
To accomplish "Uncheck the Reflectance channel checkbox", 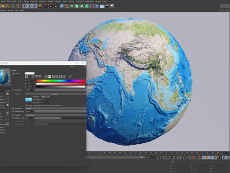I will click(8, 105).
